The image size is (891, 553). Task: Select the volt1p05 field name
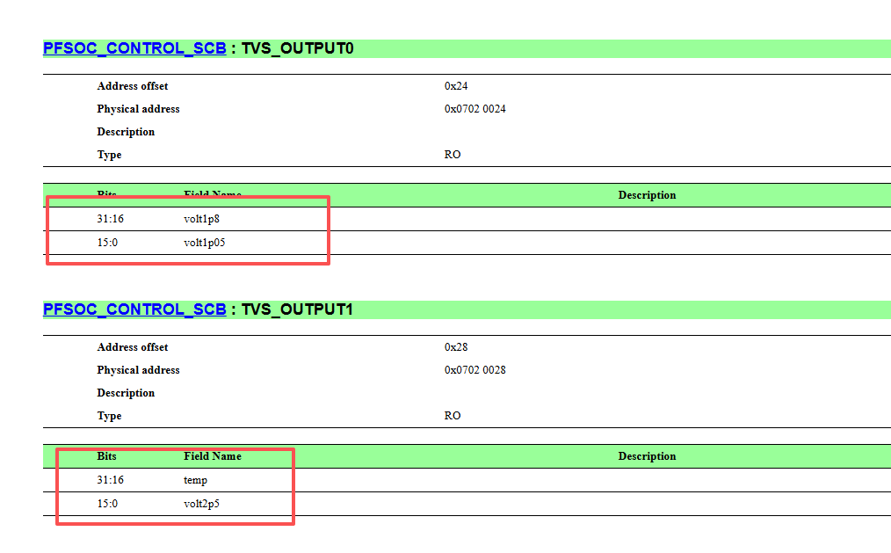point(204,243)
